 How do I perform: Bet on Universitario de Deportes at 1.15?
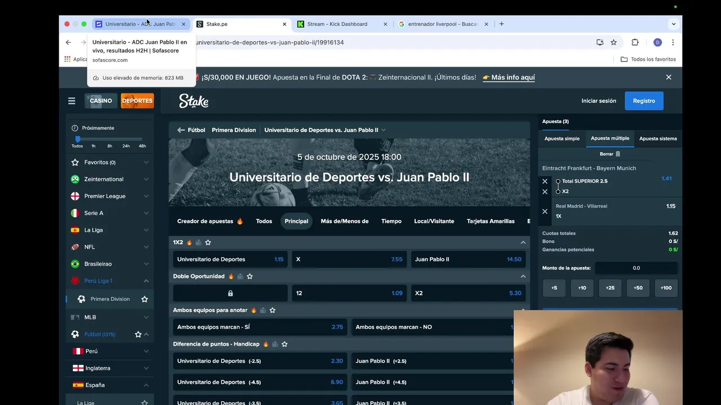pyautogui.click(x=230, y=259)
